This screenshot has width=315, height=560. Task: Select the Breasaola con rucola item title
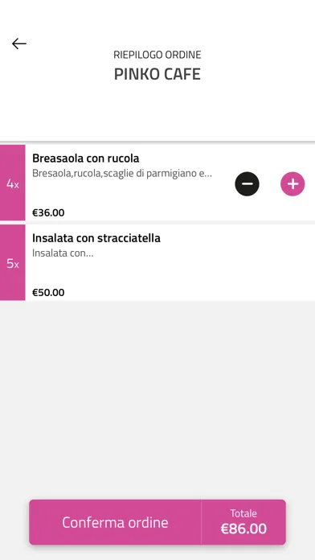pos(86,159)
